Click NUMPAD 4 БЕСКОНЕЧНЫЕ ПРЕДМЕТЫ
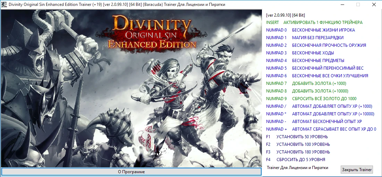This screenshot has height=177, width=382. [x=305, y=60]
